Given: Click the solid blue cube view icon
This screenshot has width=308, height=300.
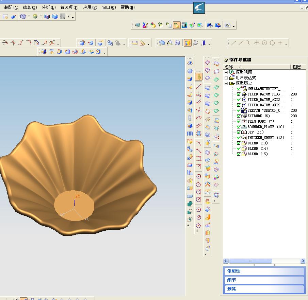Looking at the screenshot, I should [55, 16].
